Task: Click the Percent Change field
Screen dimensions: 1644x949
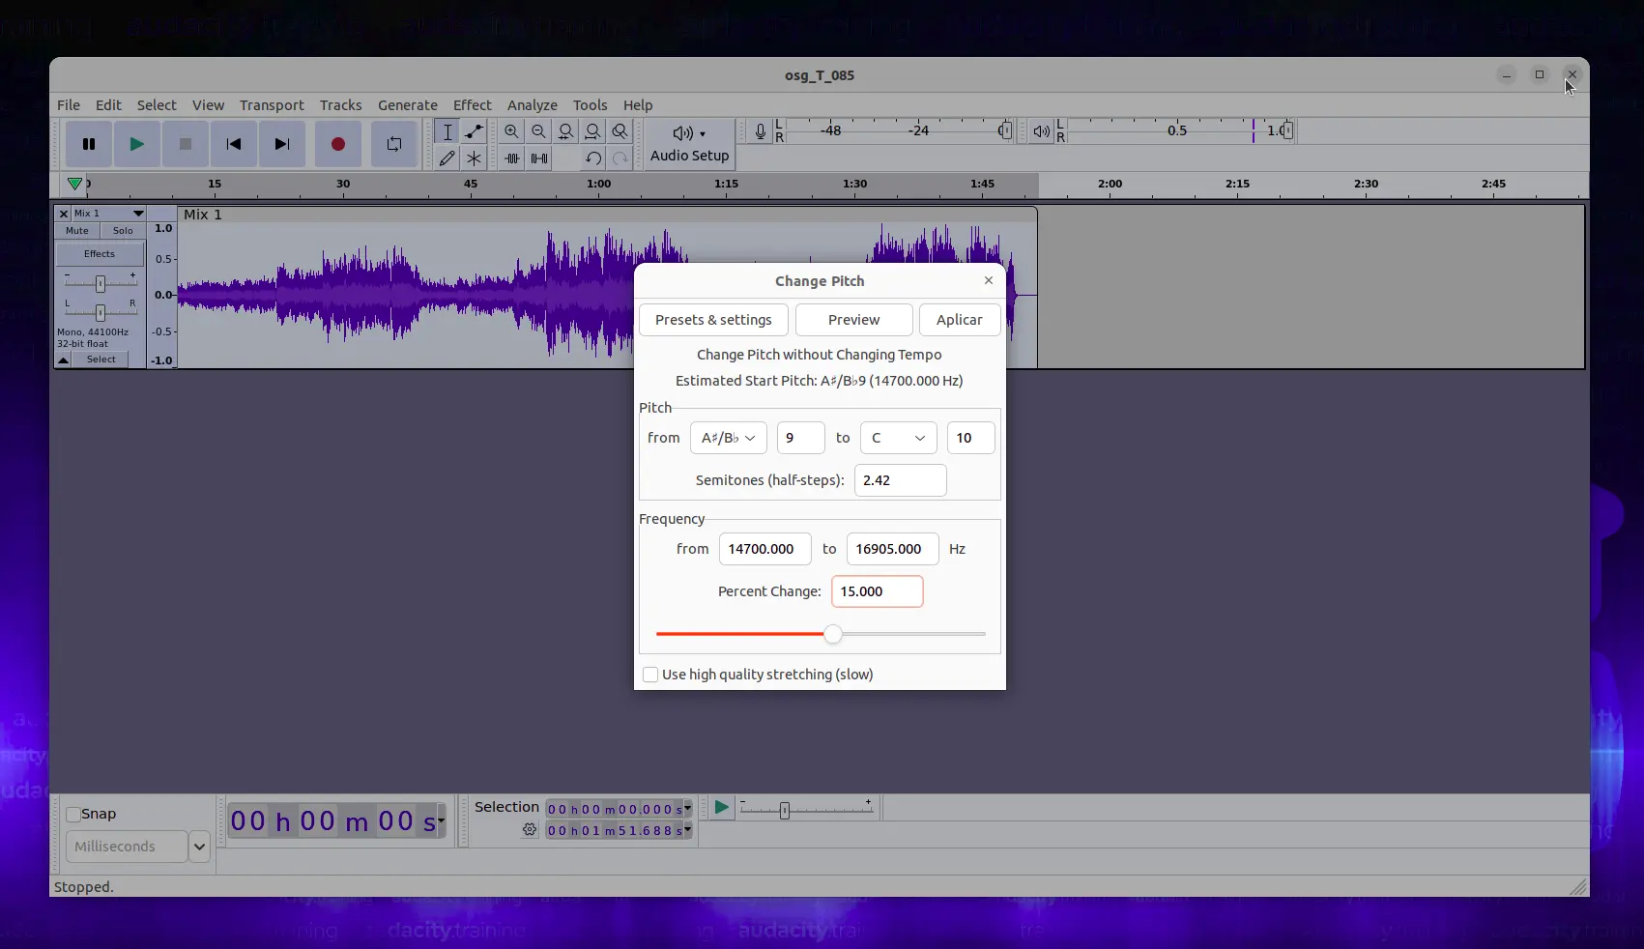Action: point(878,591)
